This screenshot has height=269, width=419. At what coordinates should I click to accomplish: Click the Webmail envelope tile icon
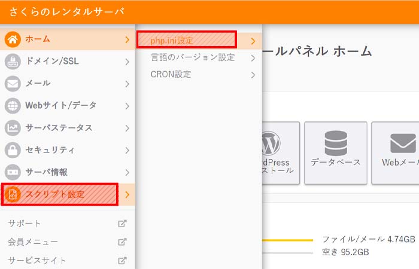[x=403, y=143]
